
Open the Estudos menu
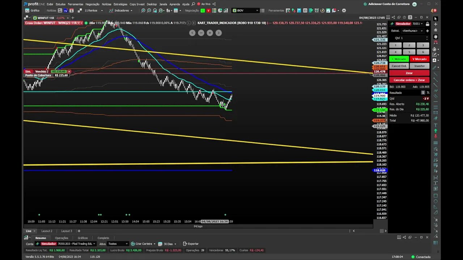pyautogui.click(x=60, y=4)
